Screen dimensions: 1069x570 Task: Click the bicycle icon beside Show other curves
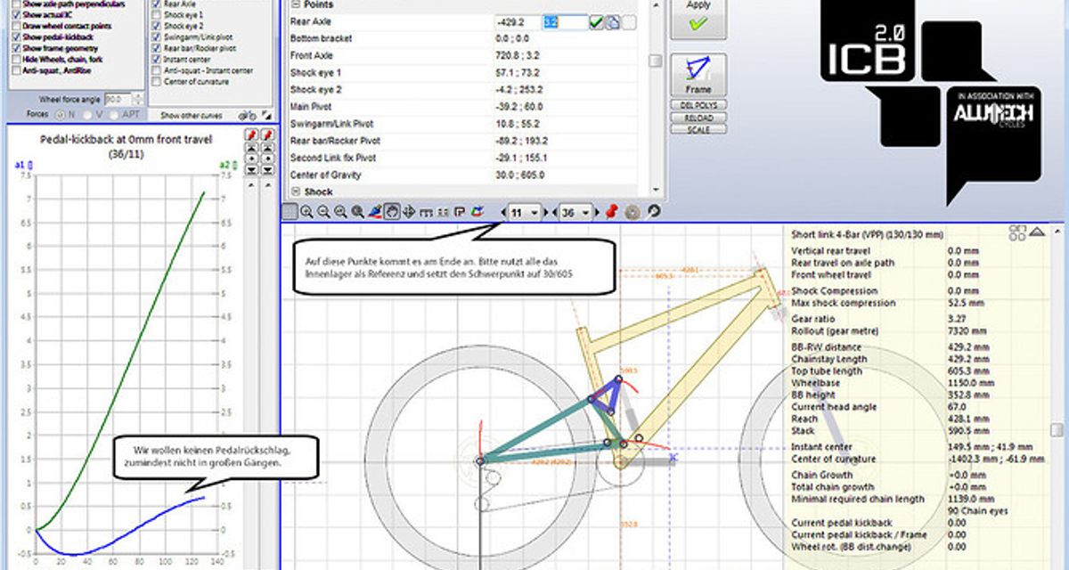pos(247,115)
